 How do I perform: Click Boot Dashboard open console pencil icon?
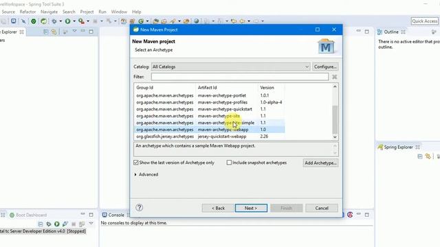tap(65, 224)
